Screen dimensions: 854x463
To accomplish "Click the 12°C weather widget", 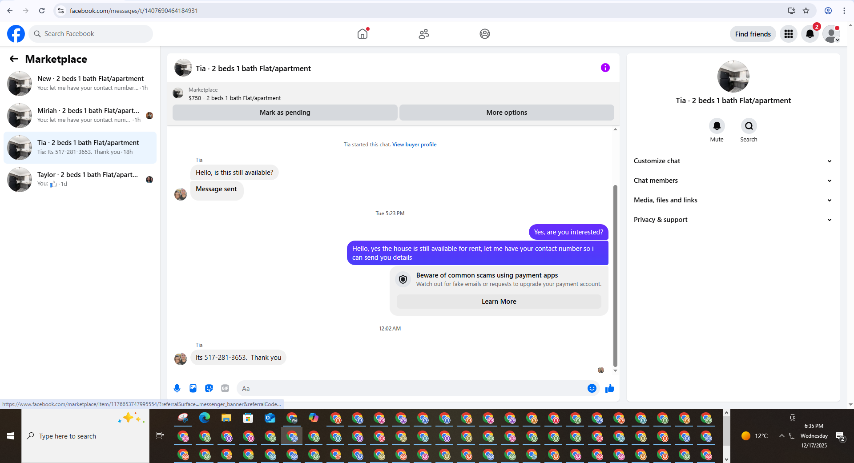I will [755, 436].
